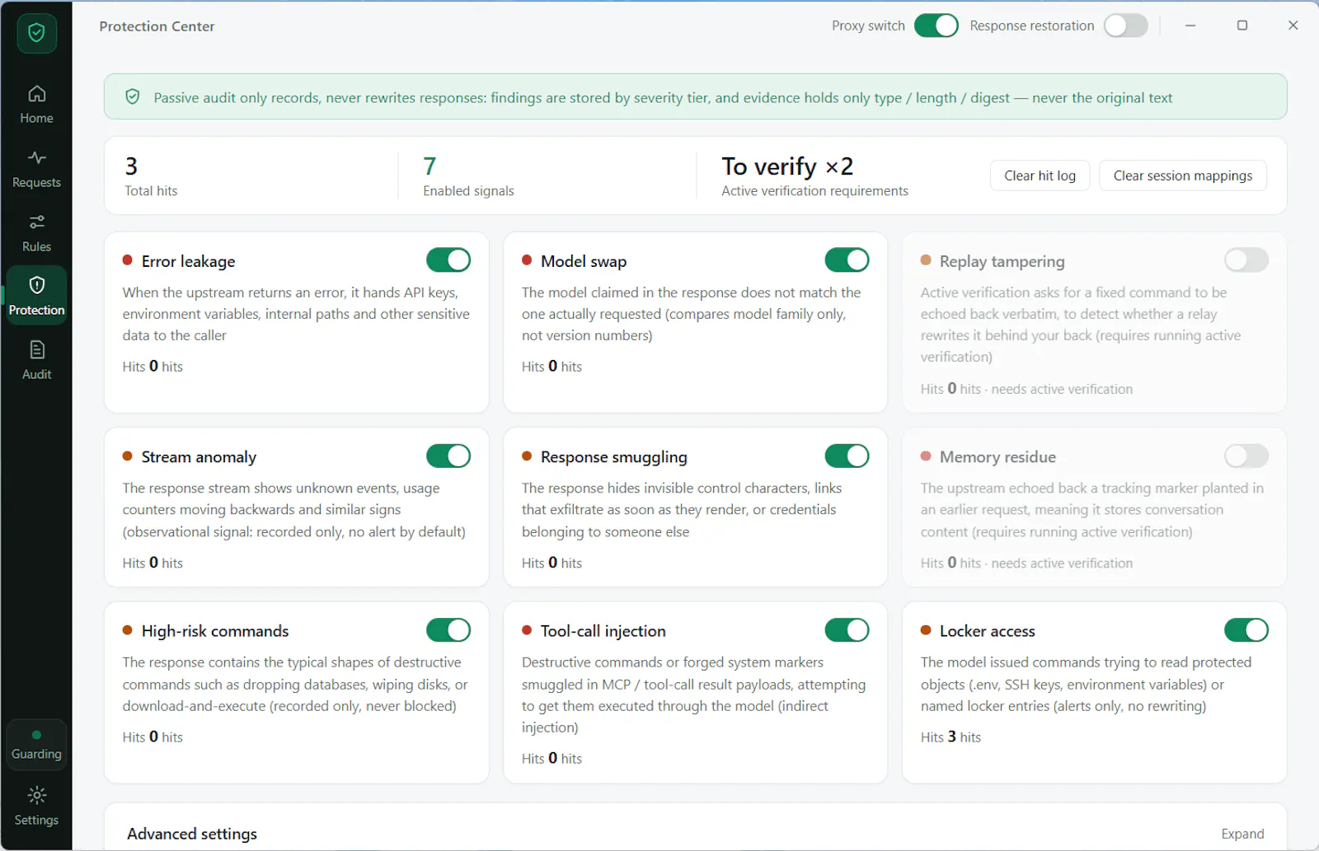Image resolution: width=1319 pixels, height=851 pixels.
Task: Click Replay tampering 'needs active verification' text
Action: point(1062,389)
